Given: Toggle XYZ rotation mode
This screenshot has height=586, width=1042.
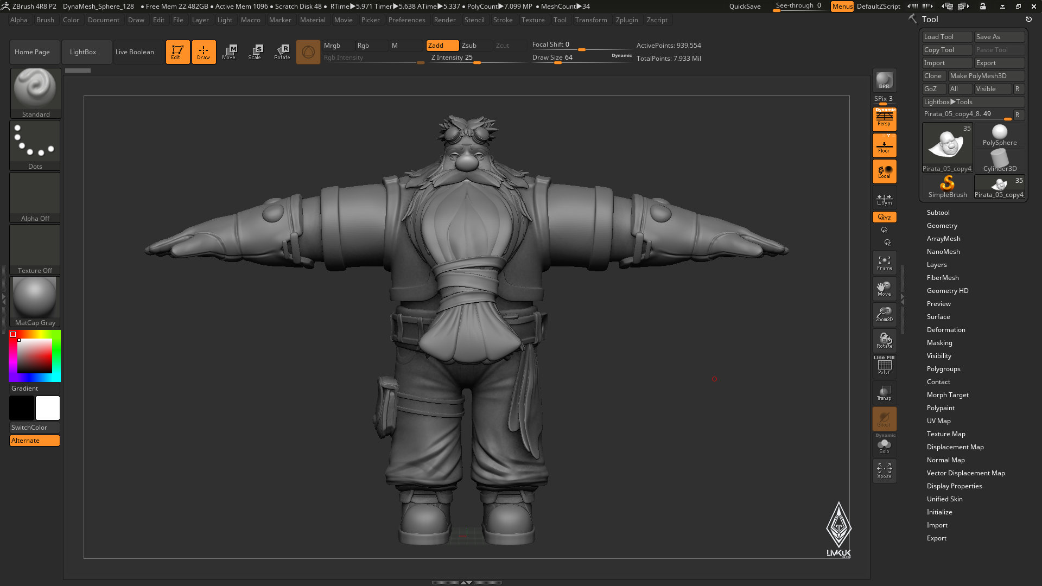Looking at the screenshot, I should [x=884, y=217].
